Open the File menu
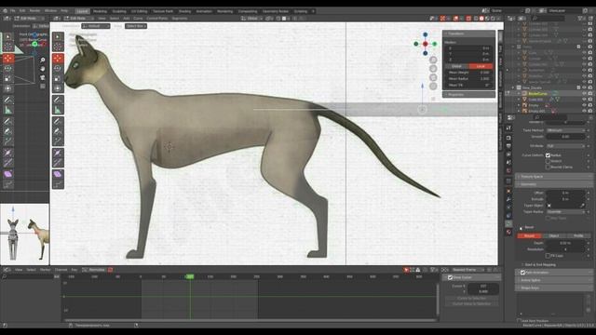Image resolution: width=596 pixels, height=335 pixels. 12,10
